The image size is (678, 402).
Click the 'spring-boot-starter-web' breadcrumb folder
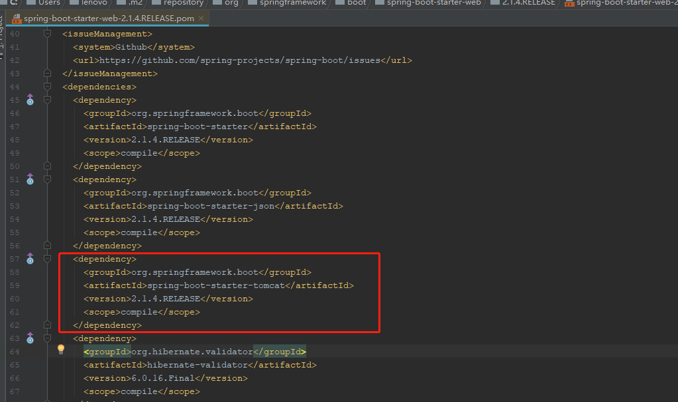pos(428,3)
